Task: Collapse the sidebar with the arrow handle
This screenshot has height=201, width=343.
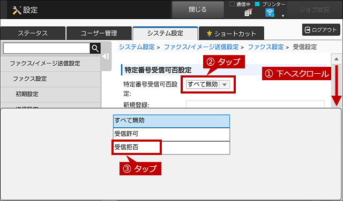Action: tap(106, 57)
